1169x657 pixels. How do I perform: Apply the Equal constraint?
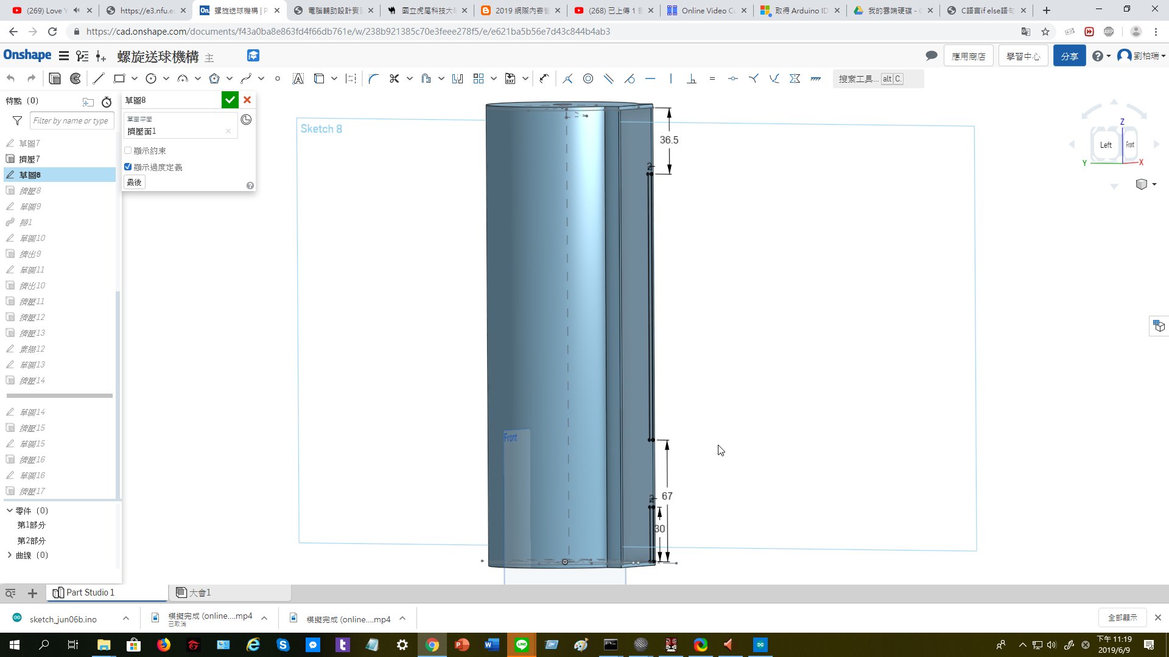tap(712, 78)
